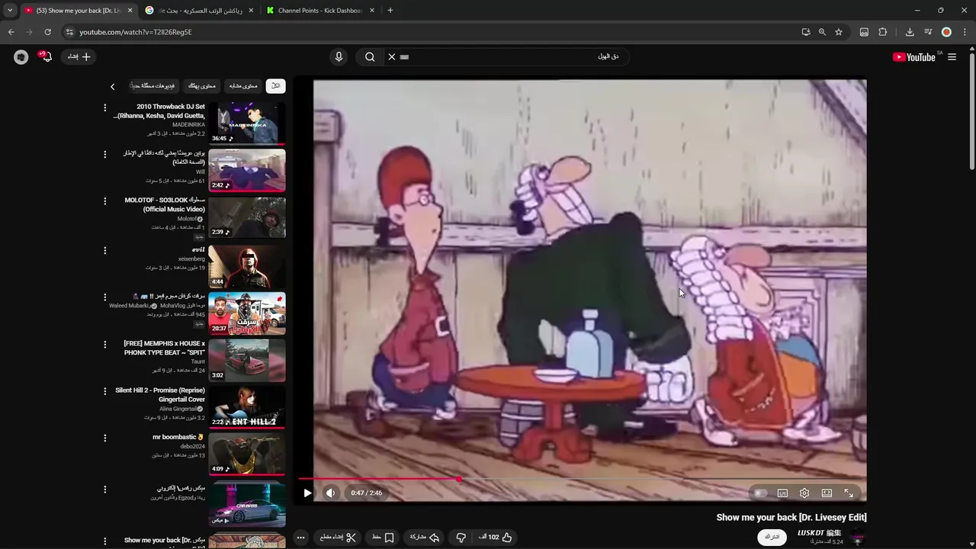Share the video via مشاركة button
The image size is (976, 549).
424,538
